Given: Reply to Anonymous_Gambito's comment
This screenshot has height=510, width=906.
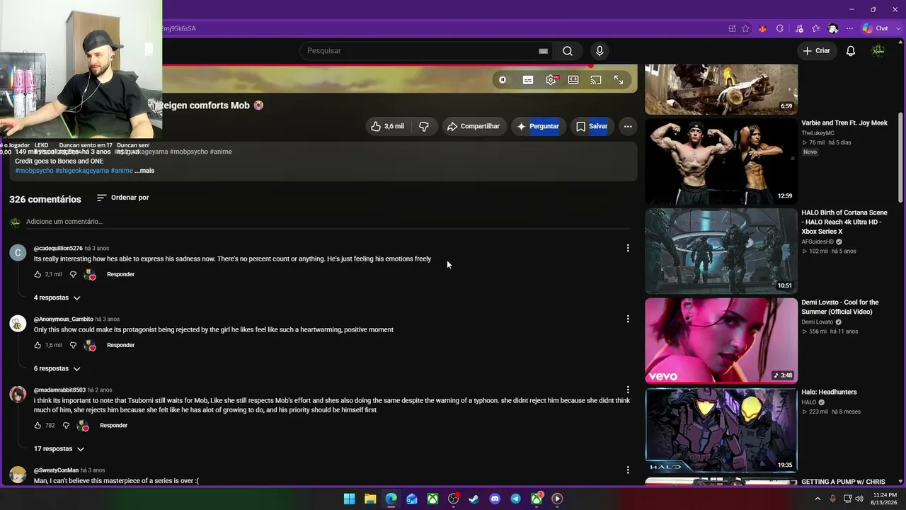Looking at the screenshot, I should [120, 345].
